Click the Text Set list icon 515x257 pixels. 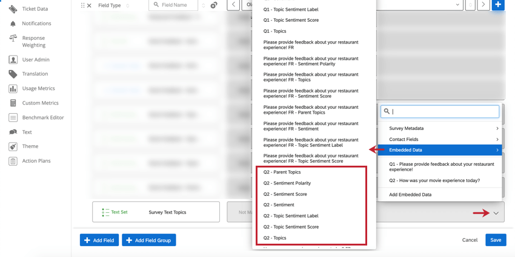coord(105,212)
